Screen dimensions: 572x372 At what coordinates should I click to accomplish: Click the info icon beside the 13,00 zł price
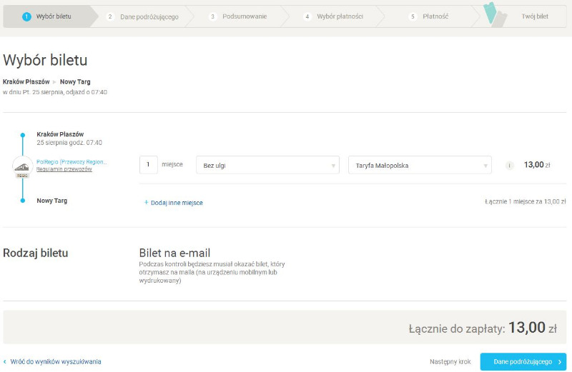click(510, 166)
